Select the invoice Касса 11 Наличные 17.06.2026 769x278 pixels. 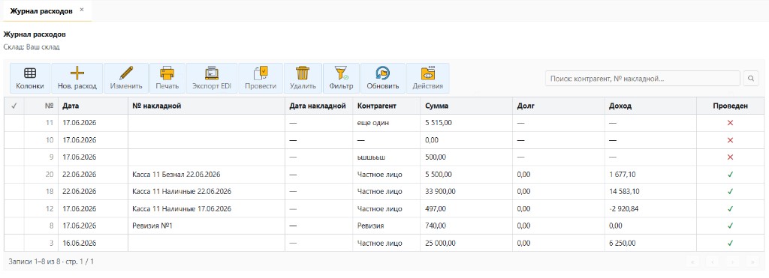click(182, 208)
